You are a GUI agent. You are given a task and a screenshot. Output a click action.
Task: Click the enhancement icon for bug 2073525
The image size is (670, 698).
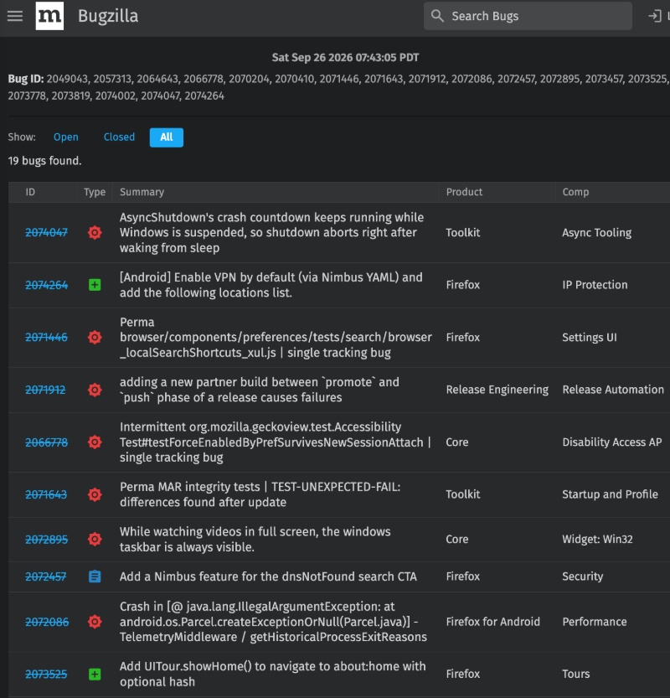pyautogui.click(x=95, y=675)
